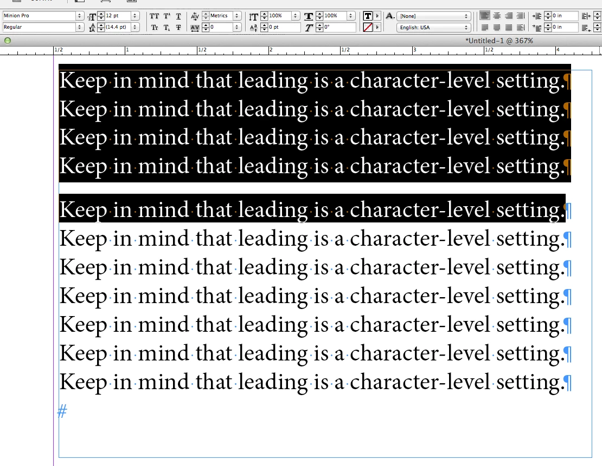Screen dimensions: 602x466
Task: Click the last line right indent icon
Action: pos(586,28)
